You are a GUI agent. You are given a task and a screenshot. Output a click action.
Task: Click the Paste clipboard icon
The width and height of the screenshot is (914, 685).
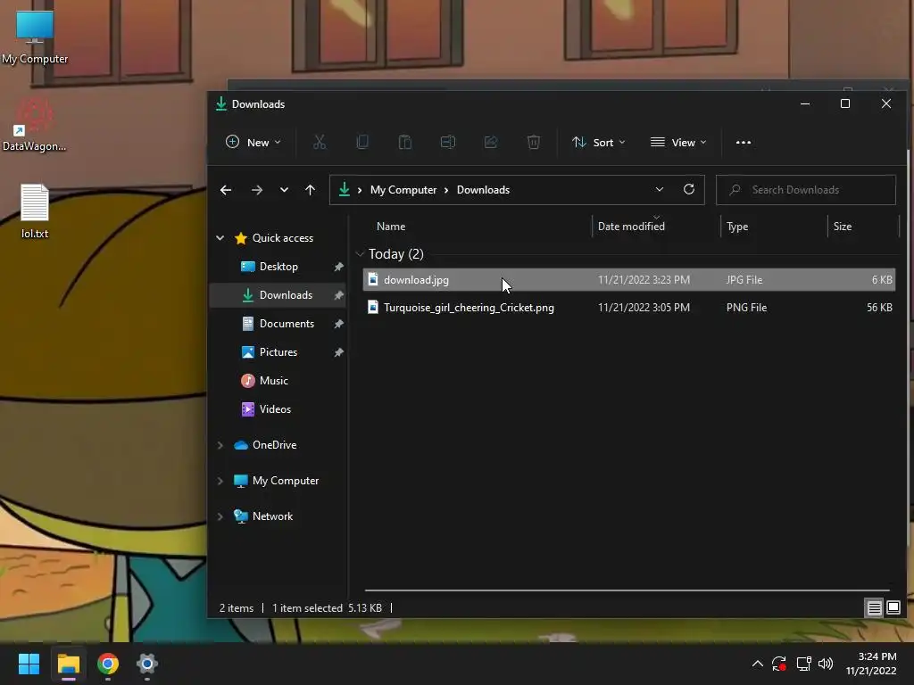[x=404, y=142]
